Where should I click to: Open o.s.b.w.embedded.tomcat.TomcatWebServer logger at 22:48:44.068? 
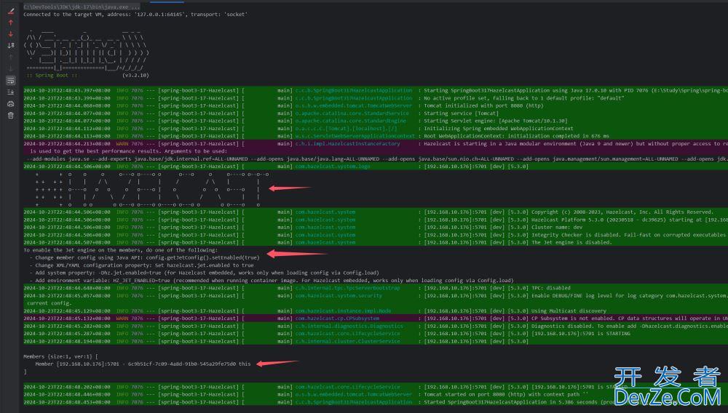tap(354, 105)
